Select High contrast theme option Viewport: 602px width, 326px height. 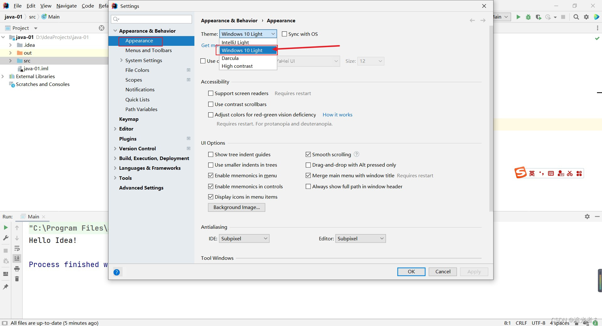tap(248, 66)
